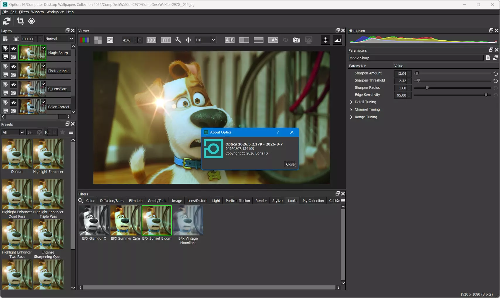
Task: Reset the Sharpen Amount value
Action: (496, 74)
